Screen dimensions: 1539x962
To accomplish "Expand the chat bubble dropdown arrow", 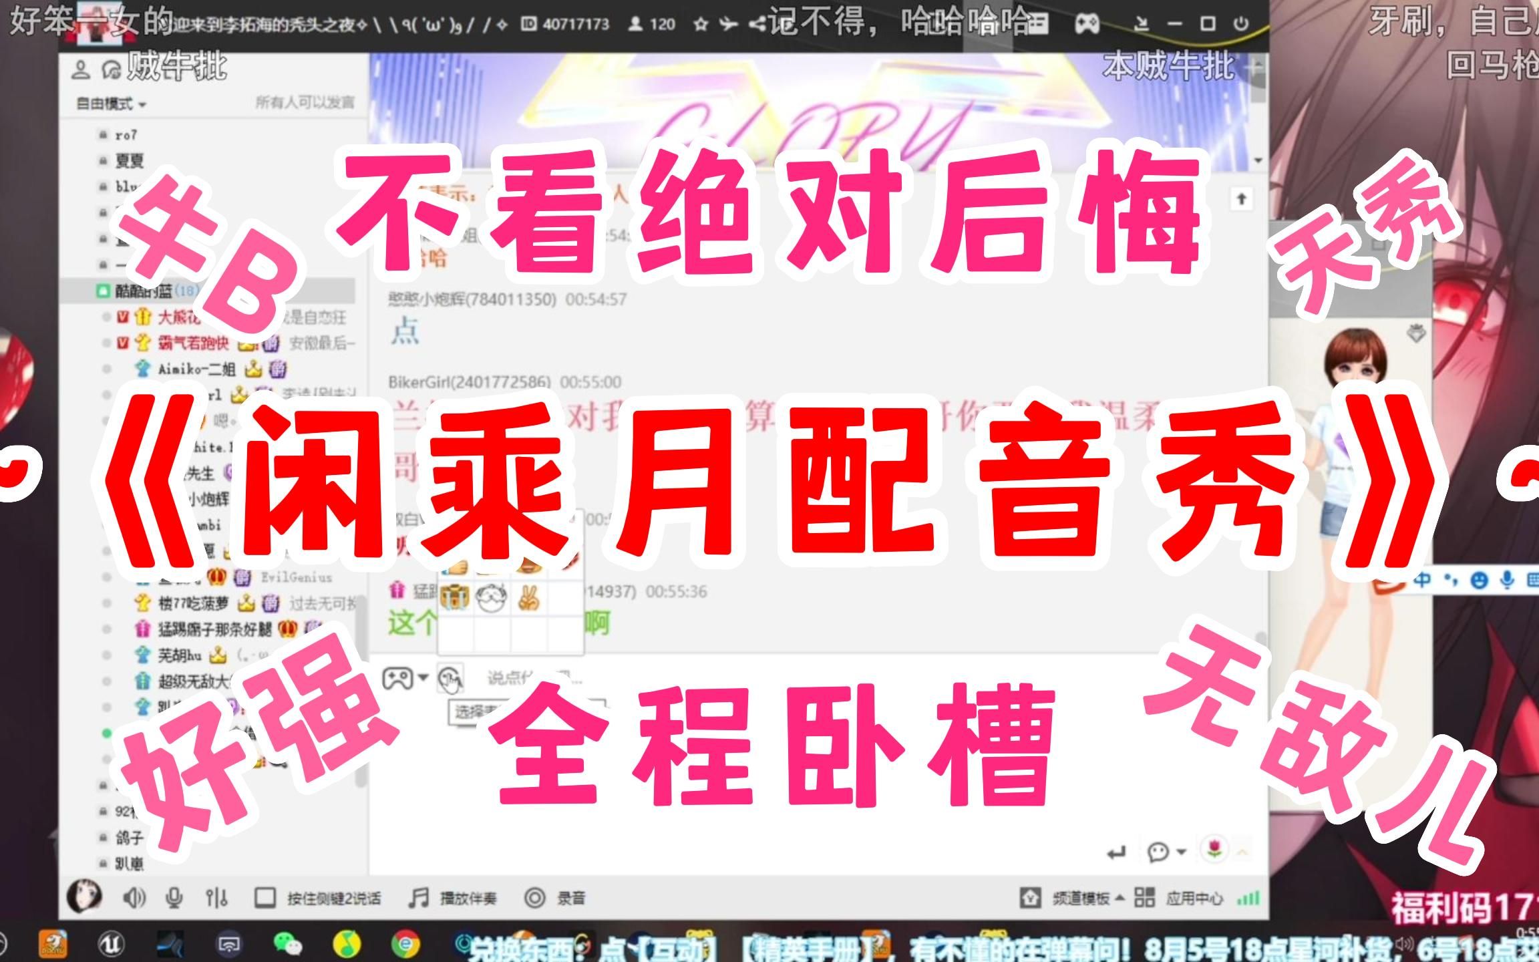I will click(1181, 852).
